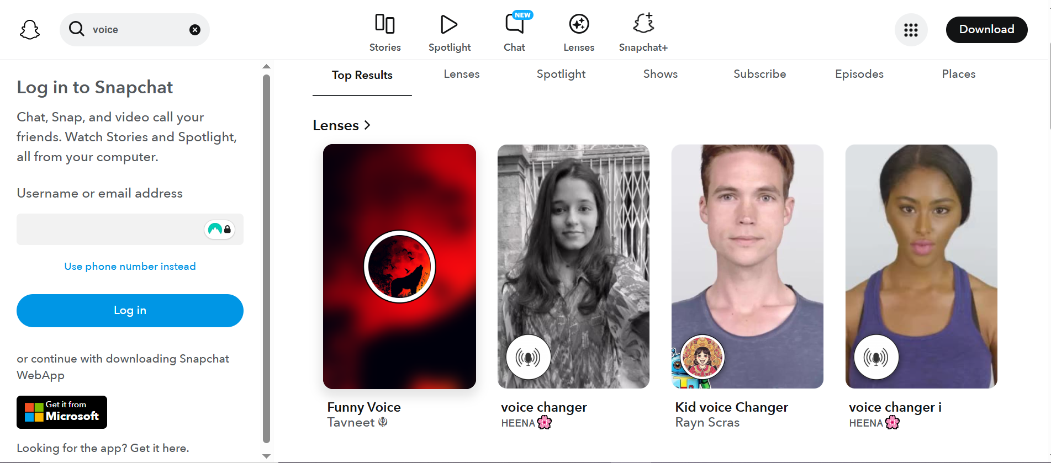
Task: Switch to the Shows tab
Action: [661, 74]
